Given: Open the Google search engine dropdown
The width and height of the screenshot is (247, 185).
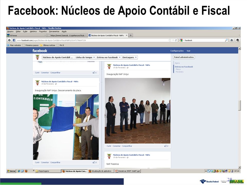Looking at the screenshot, I should point(182,40).
